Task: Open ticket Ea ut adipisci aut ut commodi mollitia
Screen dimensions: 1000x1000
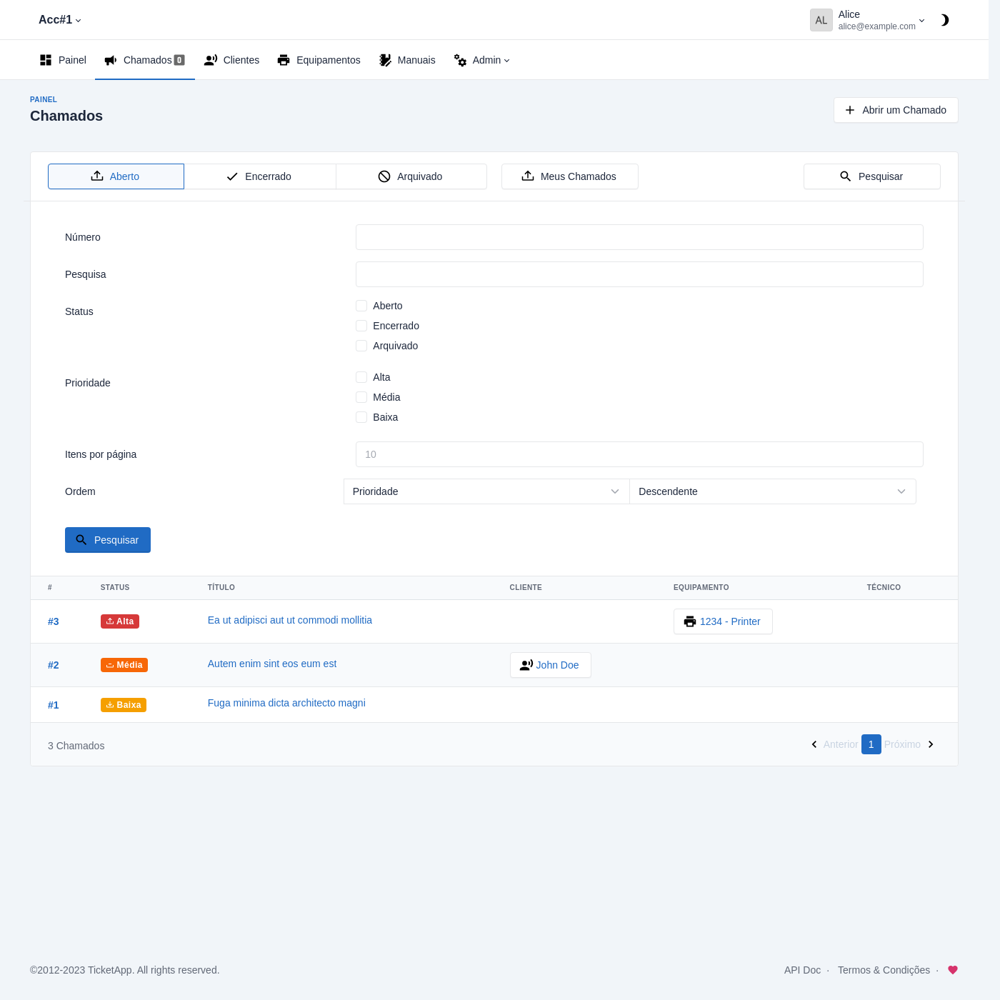Action: (290, 620)
